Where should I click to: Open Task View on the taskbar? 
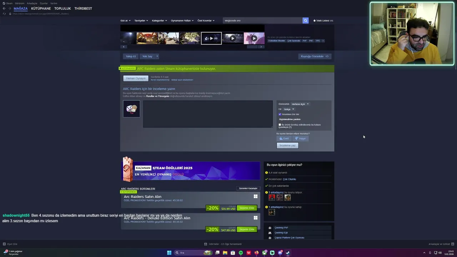(217, 253)
